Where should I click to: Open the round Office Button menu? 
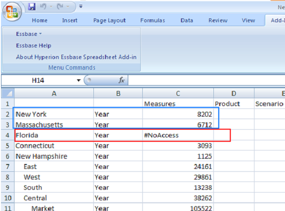[12, 12]
